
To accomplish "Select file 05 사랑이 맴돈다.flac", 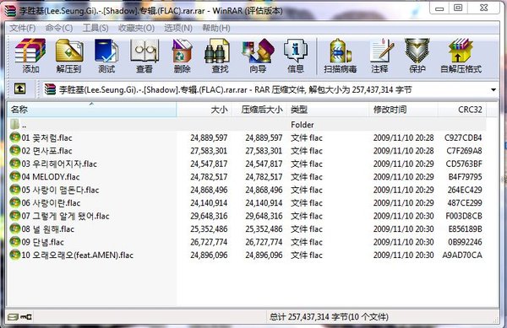I will 60,190.
